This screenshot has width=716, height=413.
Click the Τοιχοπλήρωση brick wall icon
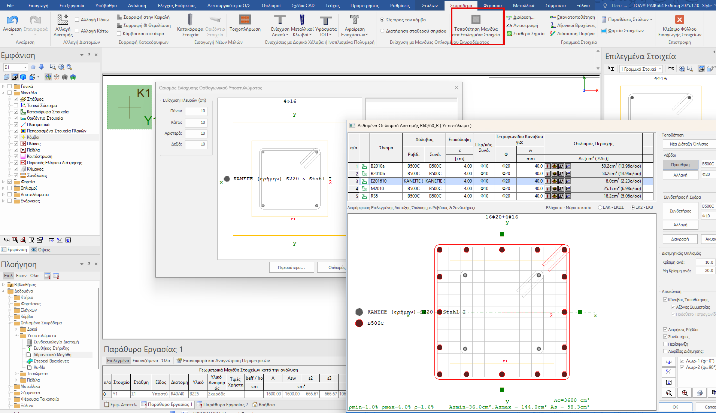tap(245, 20)
